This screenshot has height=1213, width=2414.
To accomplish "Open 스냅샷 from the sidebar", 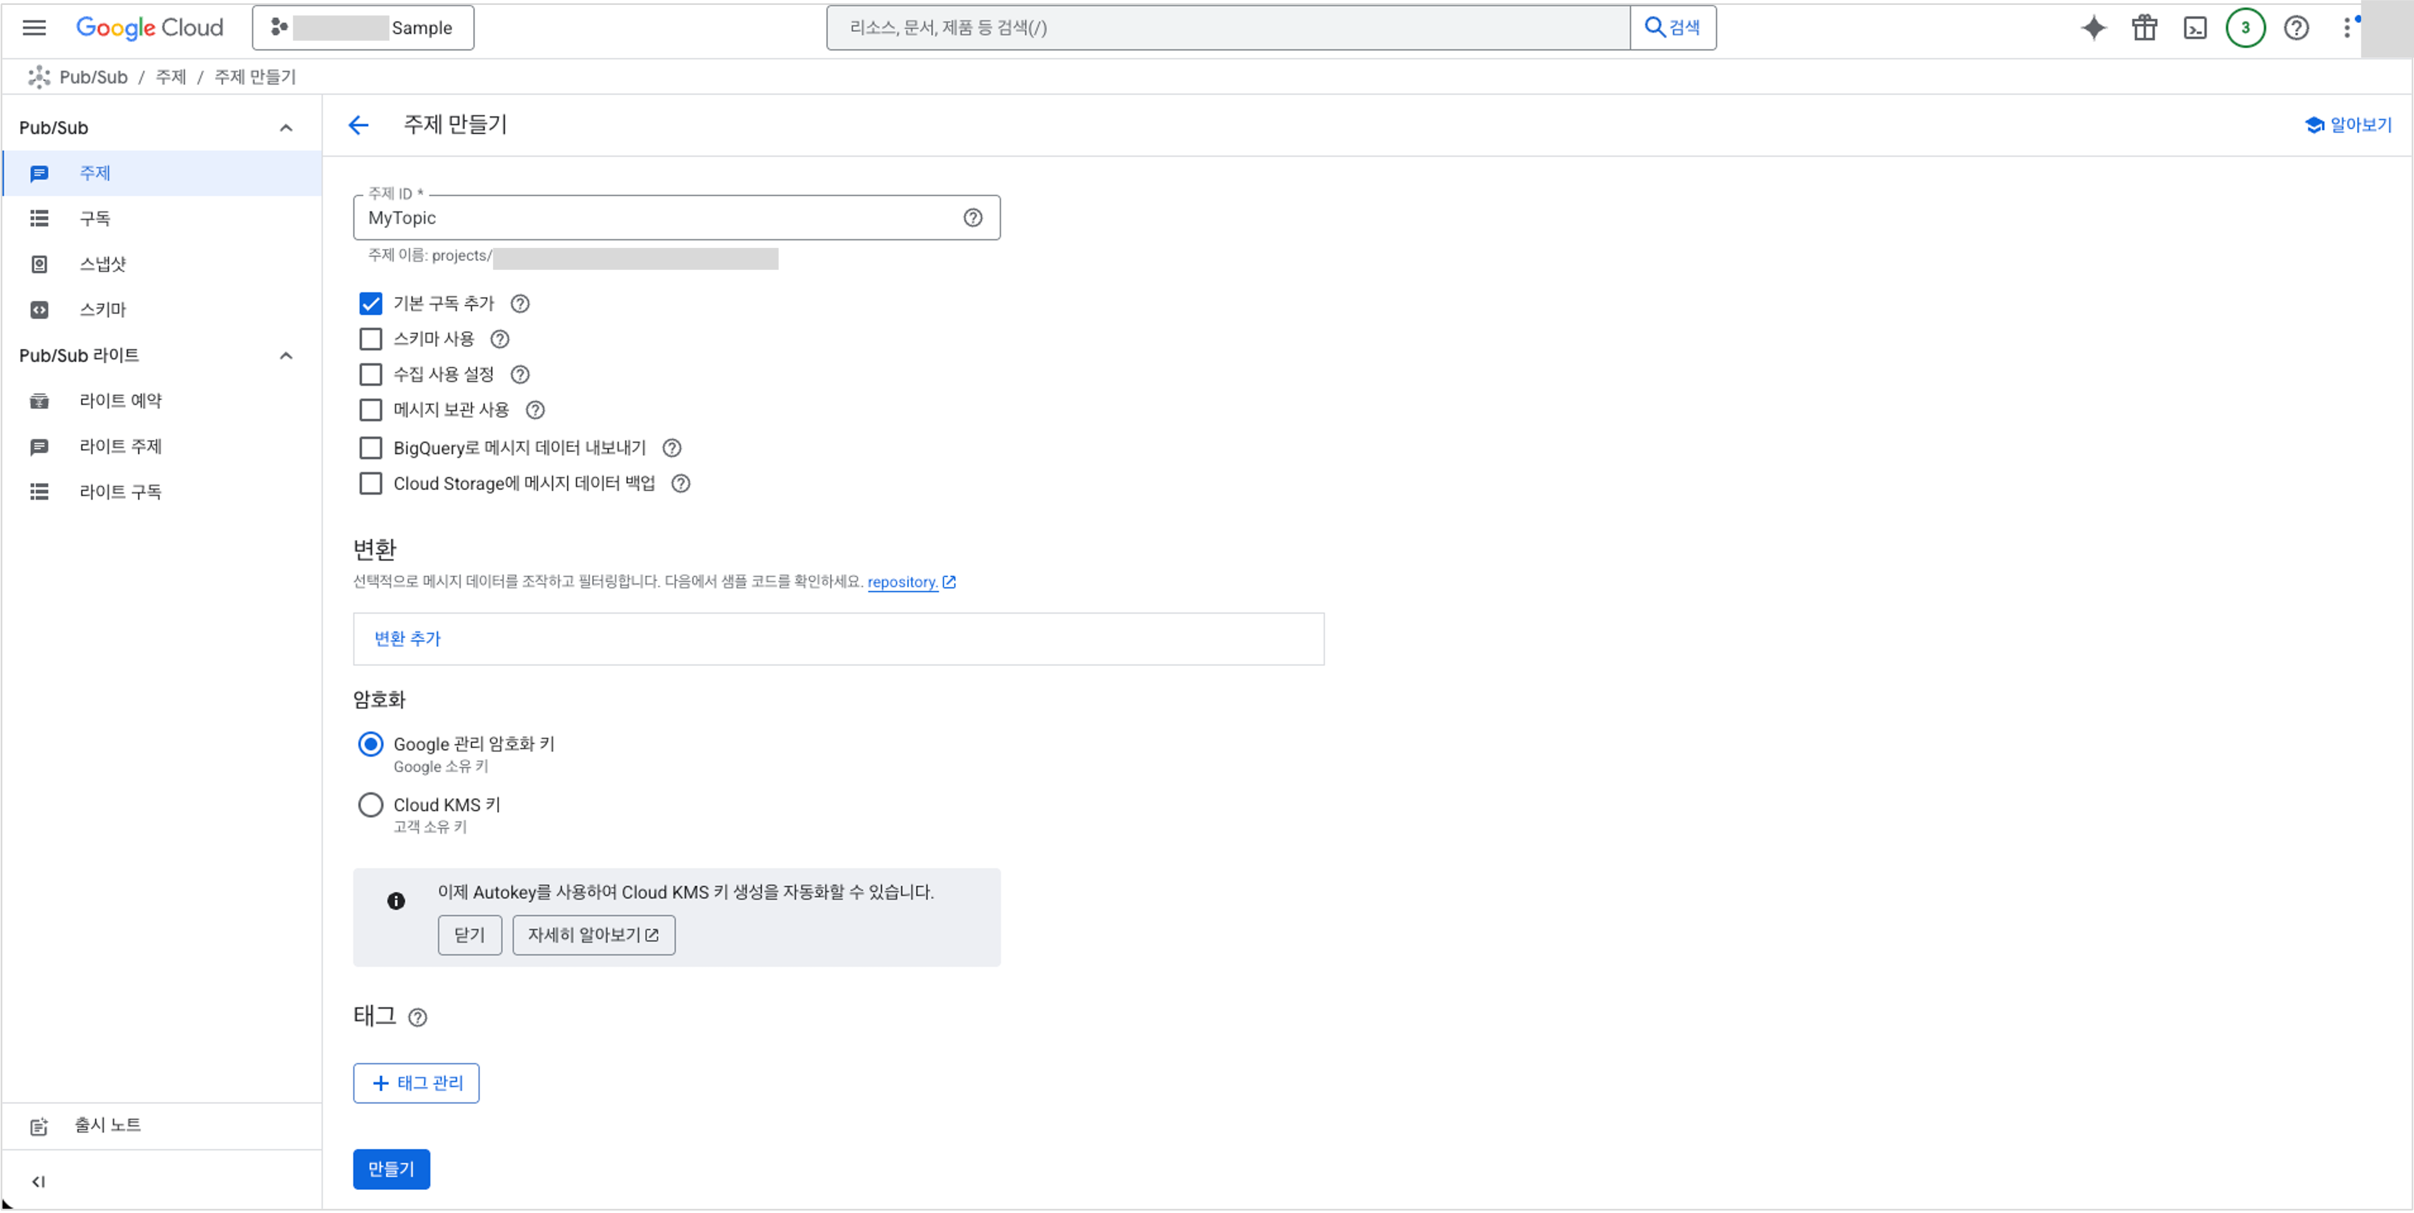I will click(102, 264).
